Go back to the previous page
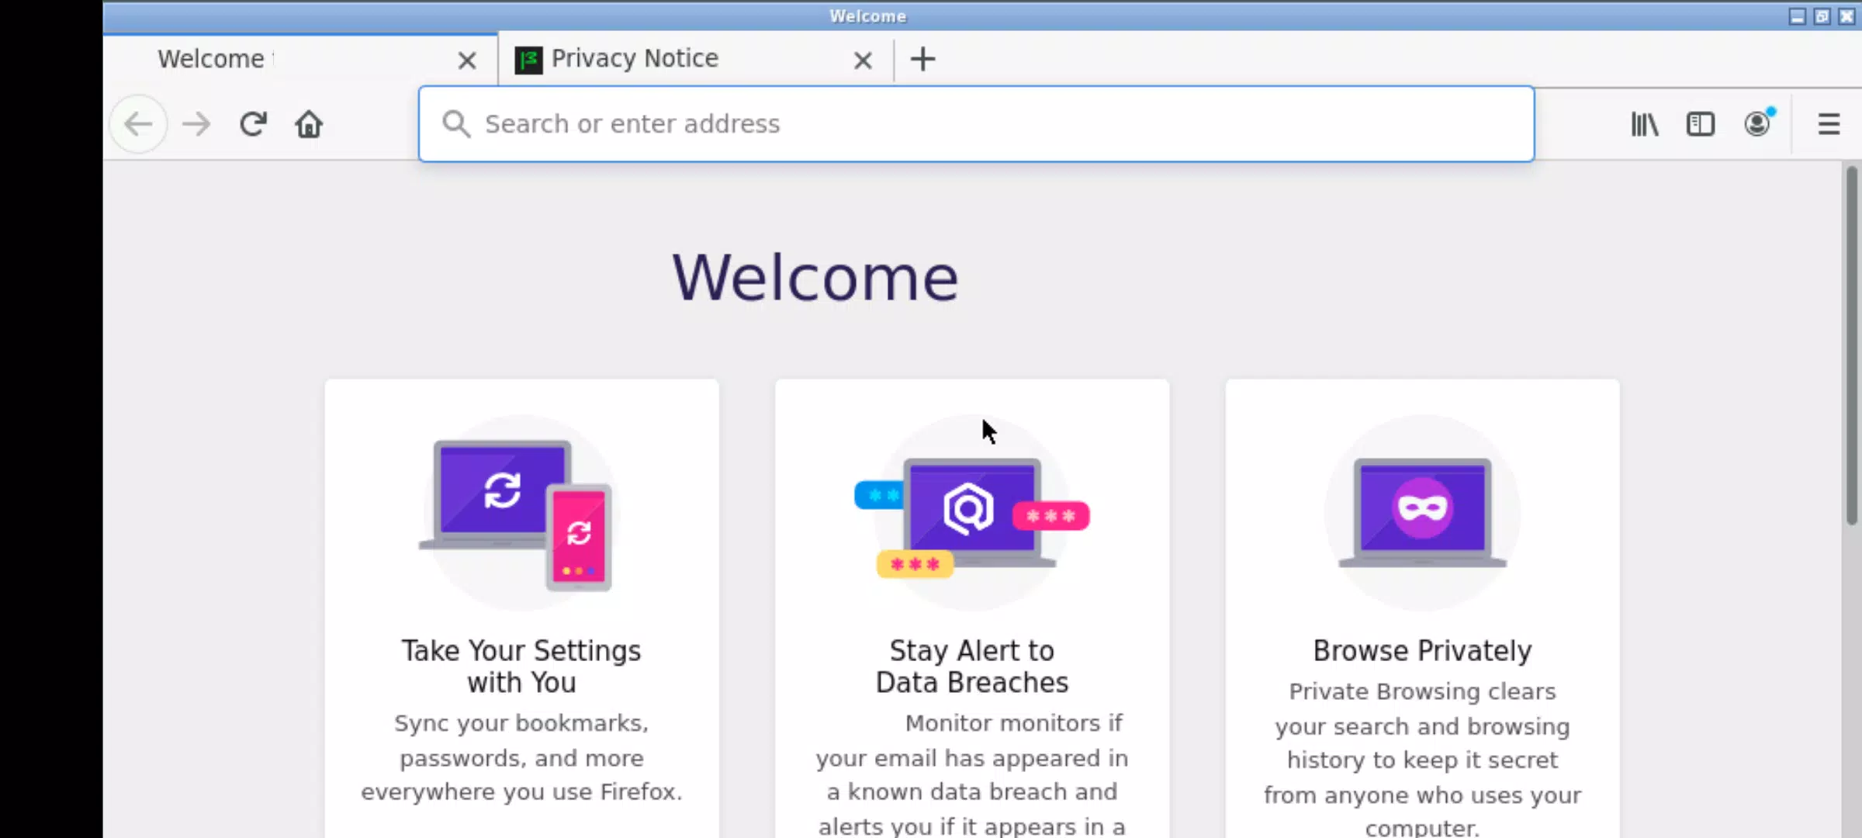Viewport: 1862px width, 838px height. click(139, 124)
